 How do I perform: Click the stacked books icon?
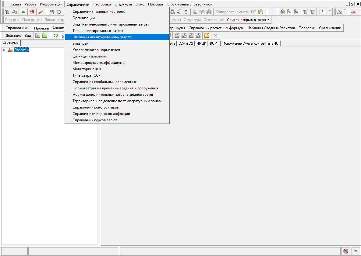354,12
